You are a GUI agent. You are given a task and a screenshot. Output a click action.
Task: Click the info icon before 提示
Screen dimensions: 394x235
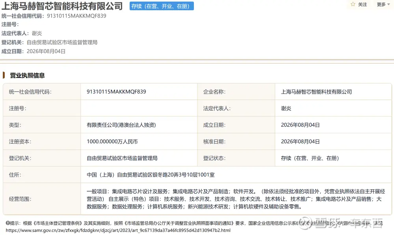point(7,223)
